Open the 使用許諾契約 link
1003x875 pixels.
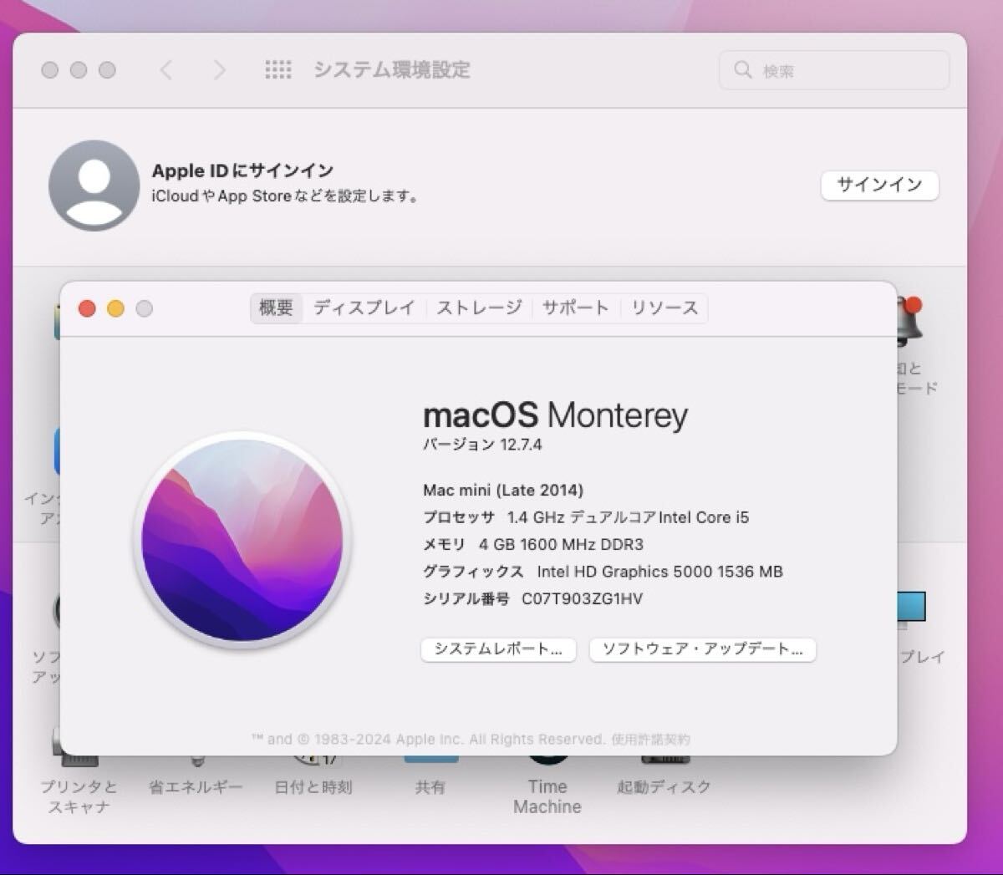click(x=650, y=740)
